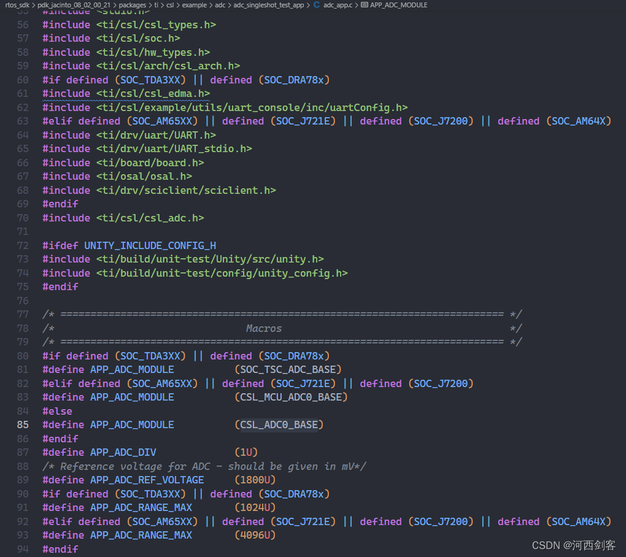Click uartConfig.h include on line 62
626x557 pixels.
tap(252, 107)
